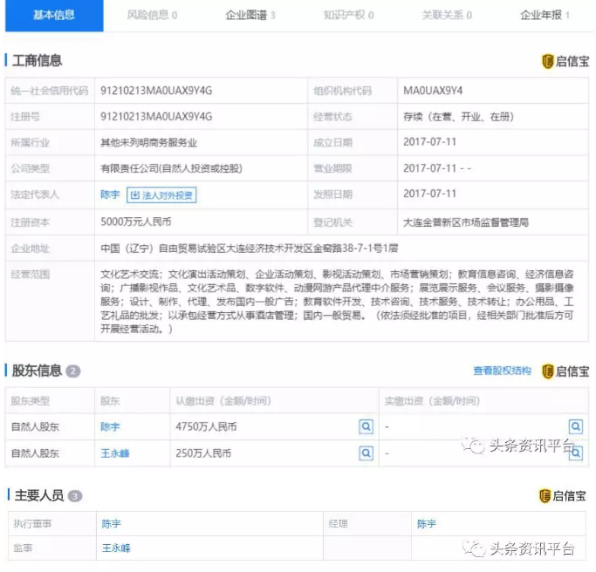
Task: Select 营业期限 value 2017-07-11 - -
Action: point(437,168)
